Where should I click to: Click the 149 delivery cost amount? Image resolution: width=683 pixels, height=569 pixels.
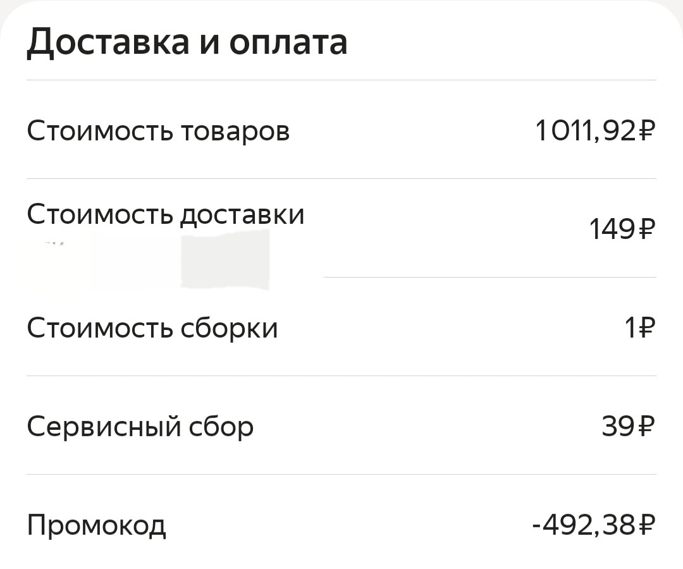[x=612, y=229]
